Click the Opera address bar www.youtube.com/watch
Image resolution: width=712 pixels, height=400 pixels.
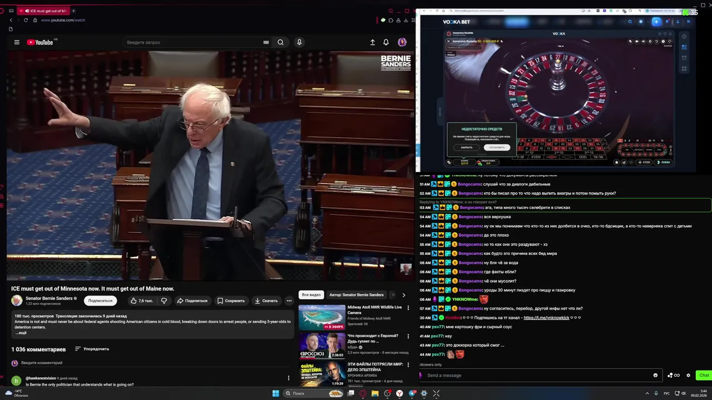pyautogui.click(x=63, y=20)
